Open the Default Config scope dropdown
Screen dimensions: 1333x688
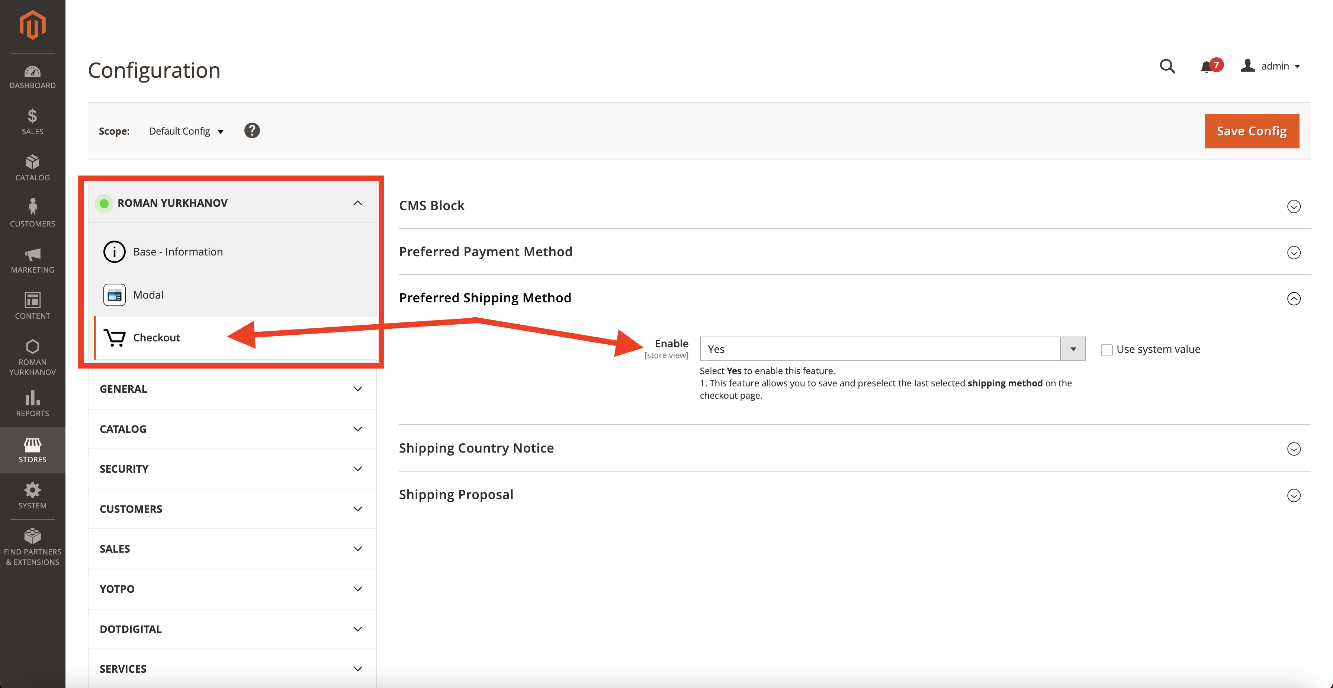click(x=186, y=131)
